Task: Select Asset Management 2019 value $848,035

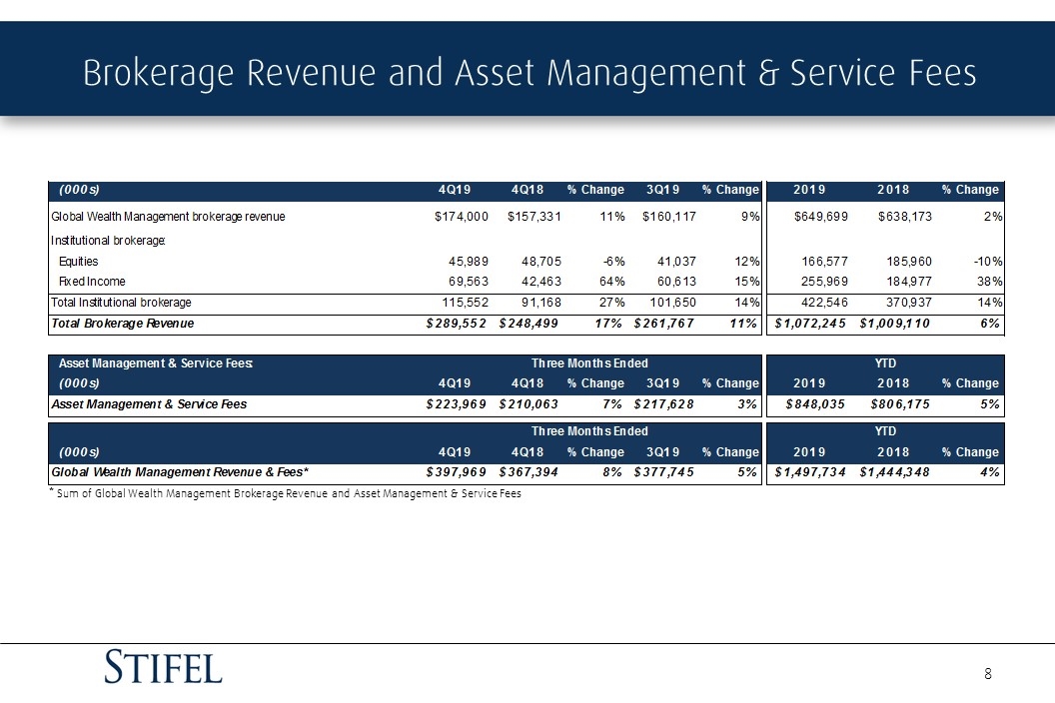Action: [815, 404]
